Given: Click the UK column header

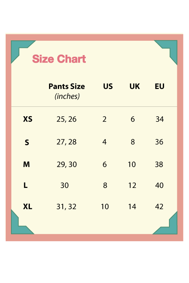Looking at the screenshot, I should click(135, 86).
